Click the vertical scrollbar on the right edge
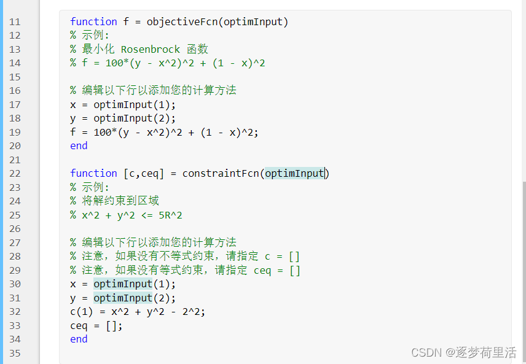Image resolution: width=526 pixels, height=364 pixels. [524, 271]
